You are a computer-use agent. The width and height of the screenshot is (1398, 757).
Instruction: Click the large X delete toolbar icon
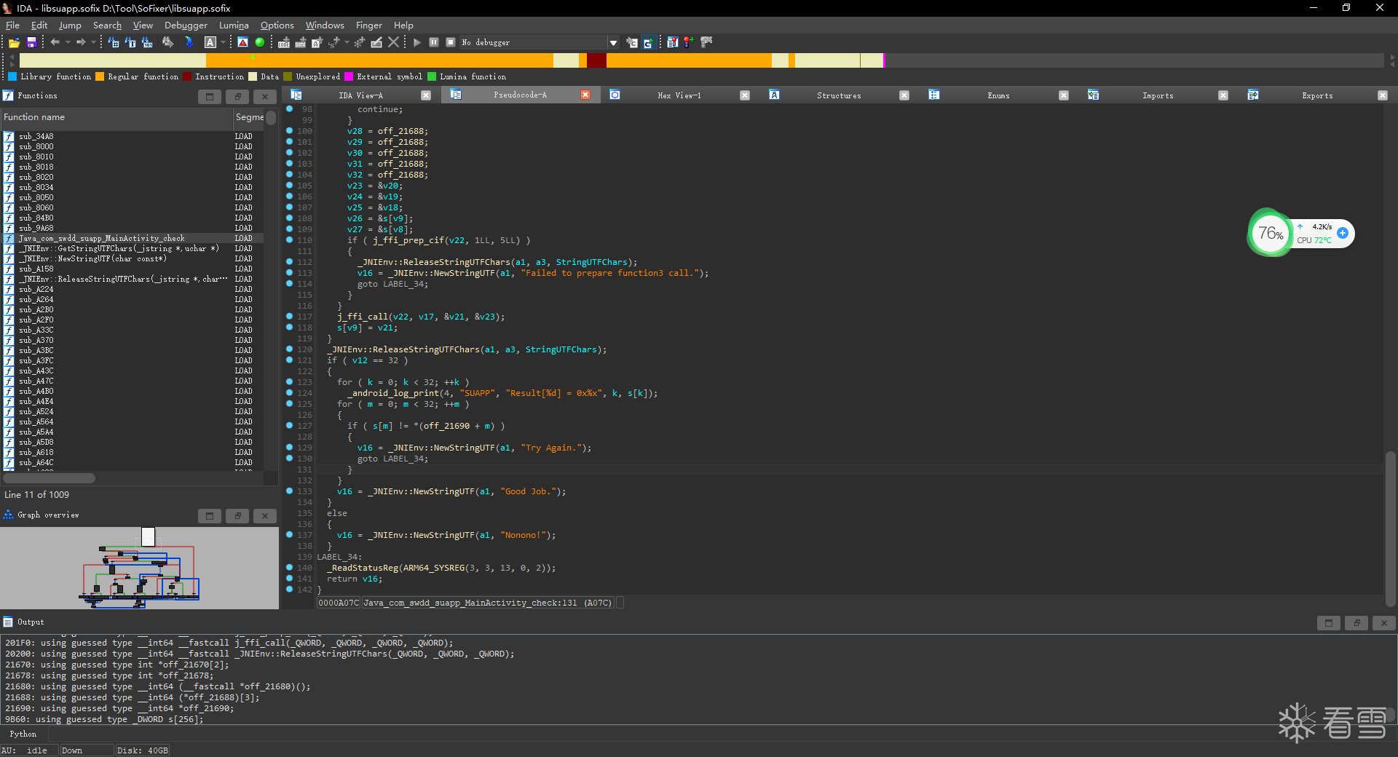(x=394, y=42)
